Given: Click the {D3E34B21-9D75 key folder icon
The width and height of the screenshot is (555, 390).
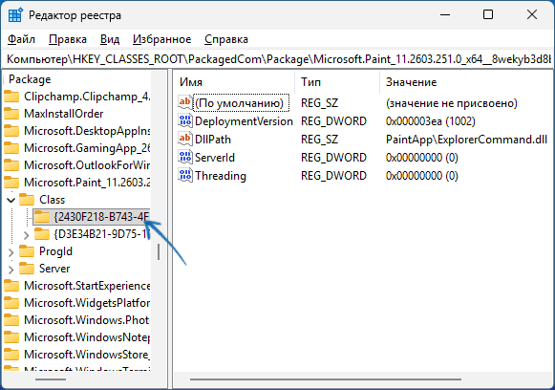Looking at the screenshot, I should [x=42, y=234].
